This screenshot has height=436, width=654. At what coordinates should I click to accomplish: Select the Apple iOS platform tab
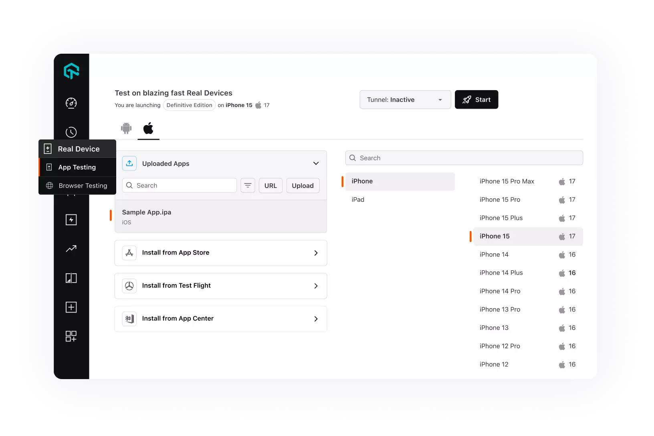(148, 128)
